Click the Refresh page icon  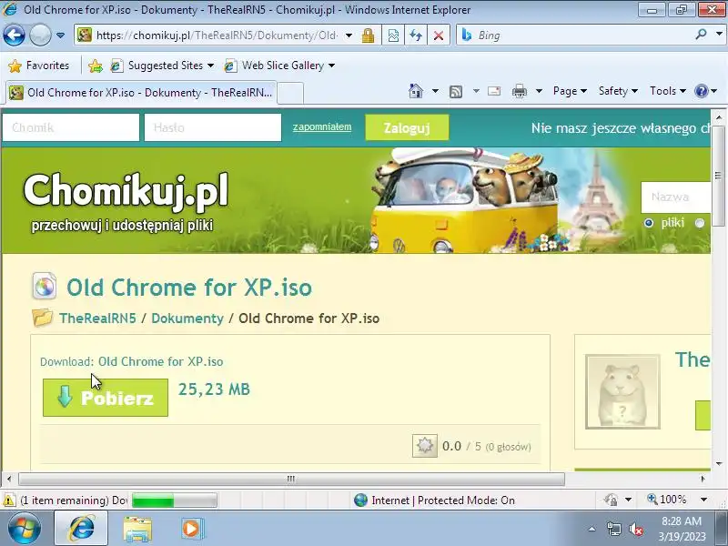(416, 35)
